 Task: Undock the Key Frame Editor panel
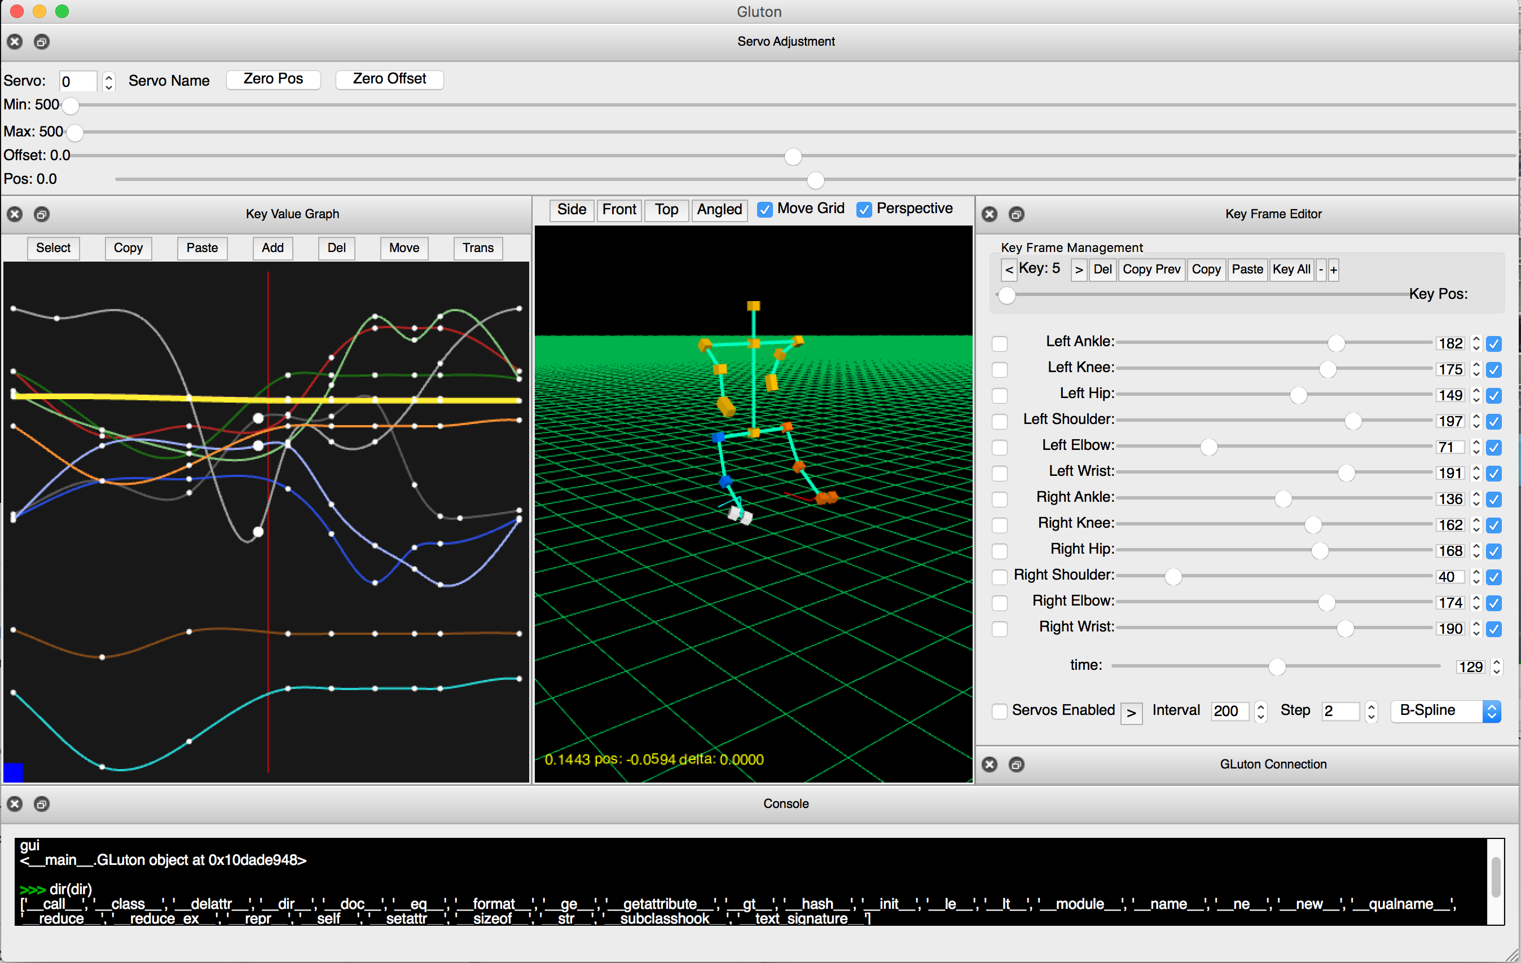click(1017, 214)
